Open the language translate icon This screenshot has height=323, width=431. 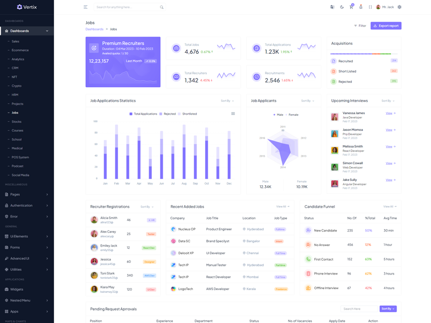332,7
